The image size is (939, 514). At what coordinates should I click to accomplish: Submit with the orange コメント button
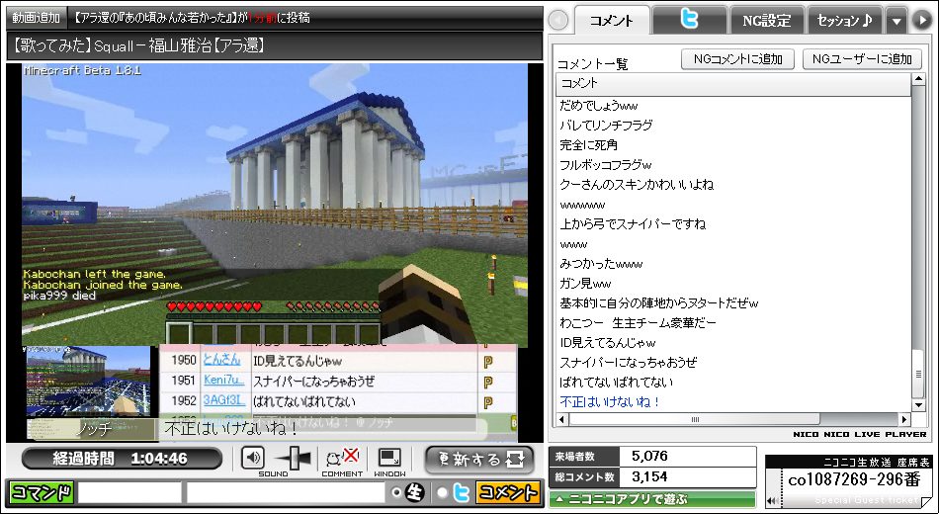click(507, 492)
